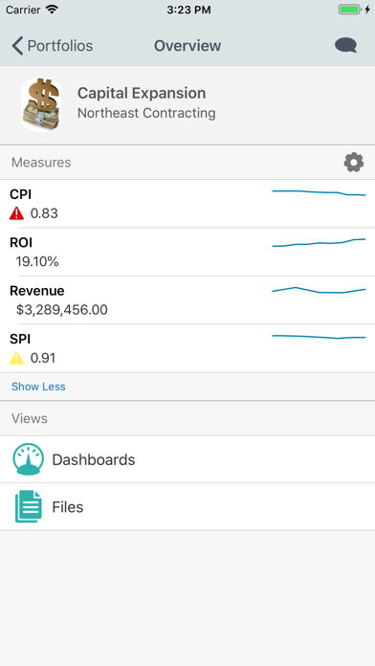This screenshot has height=666, width=375.
Task: Tap the red CPI warning triangle
Action: click(16, 212)
